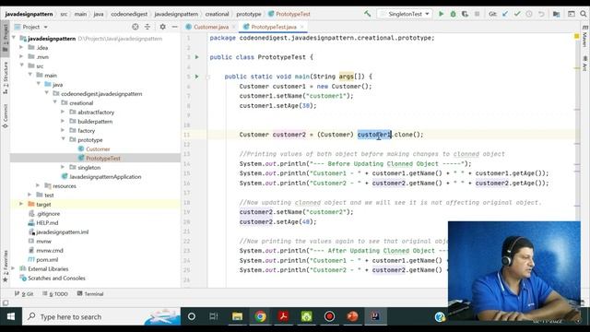The width and height of the screenshot is (590, 332).
Task: Open the Maven side panel tab
Action: pyautogui.click(x=584, y=36)
